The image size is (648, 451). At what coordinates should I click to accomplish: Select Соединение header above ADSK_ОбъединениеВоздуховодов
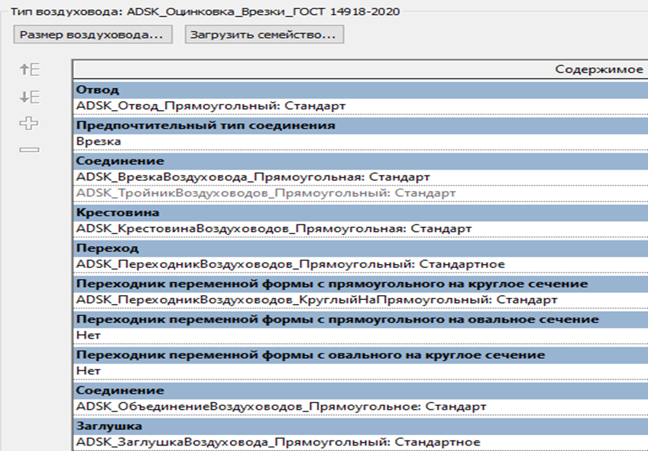click(x=361, y=390)
